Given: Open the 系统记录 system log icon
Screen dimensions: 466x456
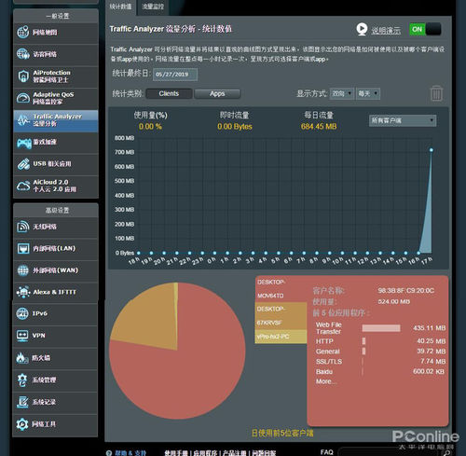Looking at the screenshot, I should pyautogui.click(x=22, y=402).
